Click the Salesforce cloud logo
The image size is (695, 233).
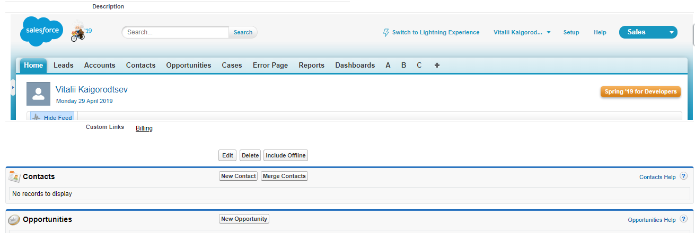42,31
